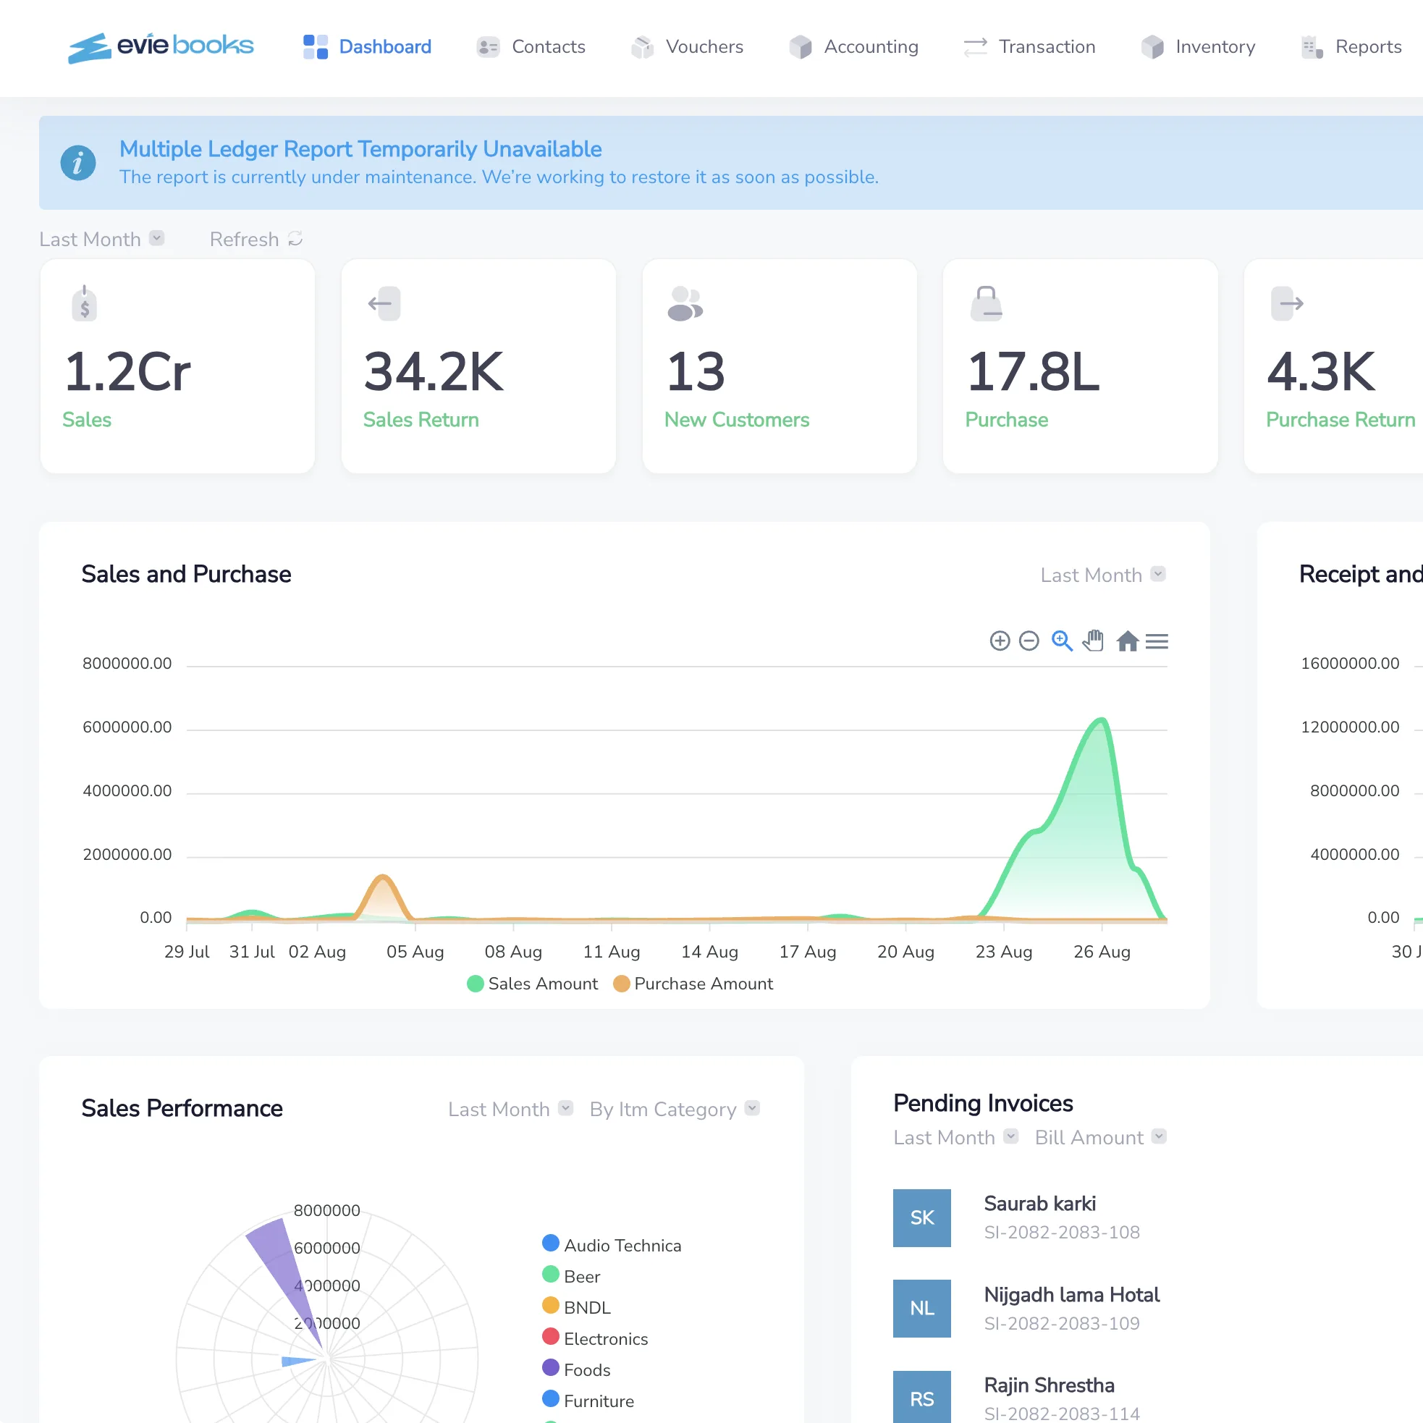
Task: Open the chart hamburger menu
Action: coord(1157,641)
